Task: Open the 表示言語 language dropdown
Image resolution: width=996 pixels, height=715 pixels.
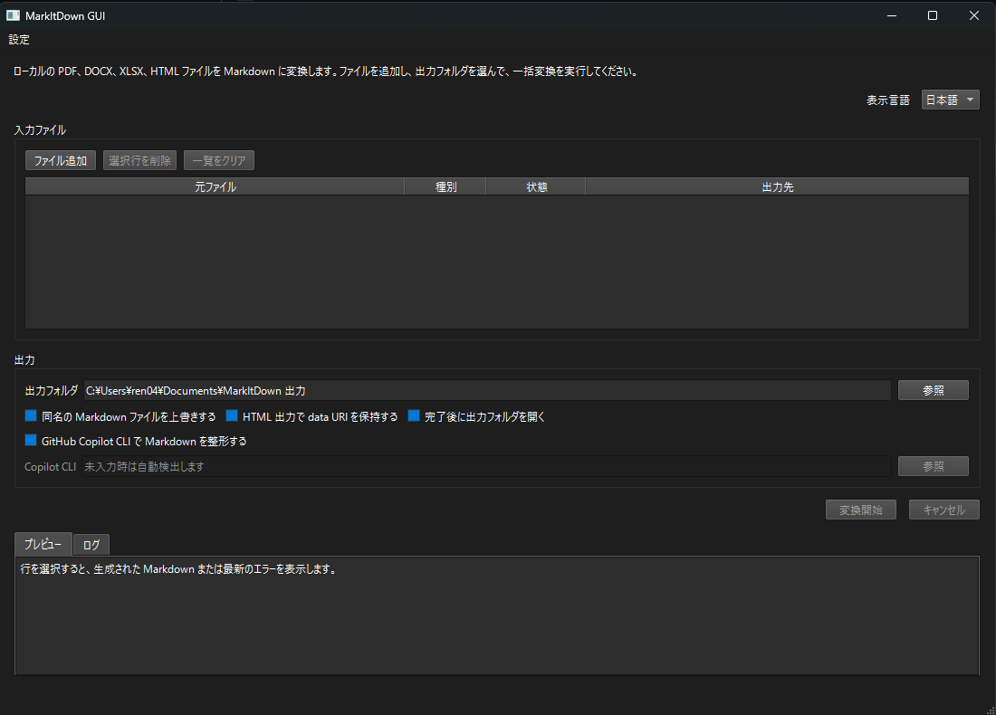Action: coord(949,100)
